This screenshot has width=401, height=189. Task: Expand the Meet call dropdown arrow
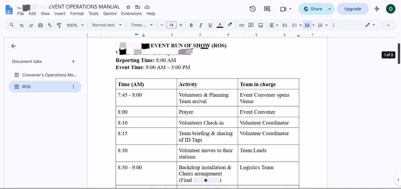[x=290, y=9]
